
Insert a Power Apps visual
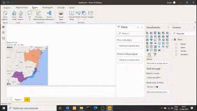pos(61,16)
